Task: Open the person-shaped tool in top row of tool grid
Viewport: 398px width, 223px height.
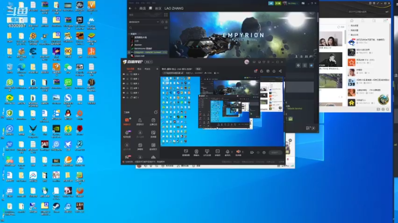Action: point(140,121)
